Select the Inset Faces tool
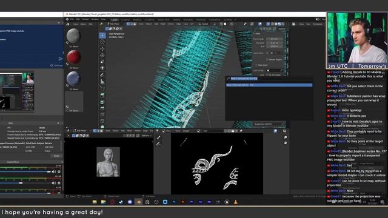The width and height of the screenshot is (388, 218). coord(102,102)
